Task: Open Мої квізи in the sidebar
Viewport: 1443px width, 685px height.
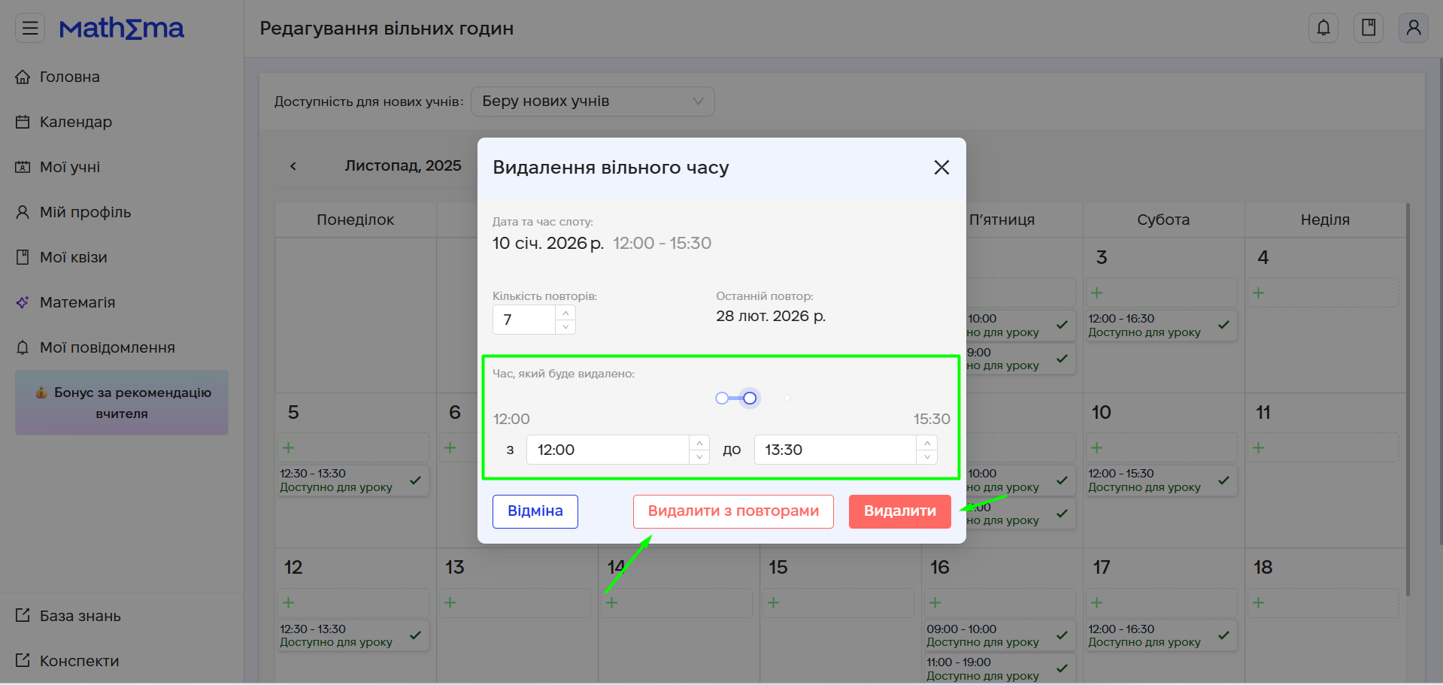Action: tap(73, 257)
